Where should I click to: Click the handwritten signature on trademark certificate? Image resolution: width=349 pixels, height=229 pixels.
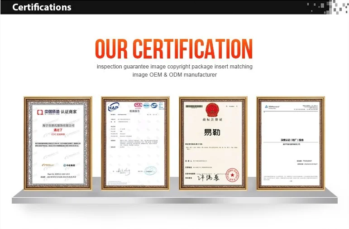coord(209,177)
